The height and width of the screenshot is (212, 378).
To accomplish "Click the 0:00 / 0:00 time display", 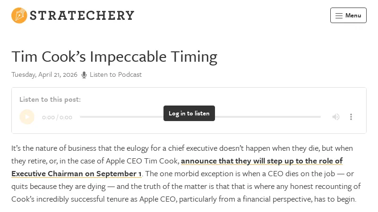I will click(57, 117).
